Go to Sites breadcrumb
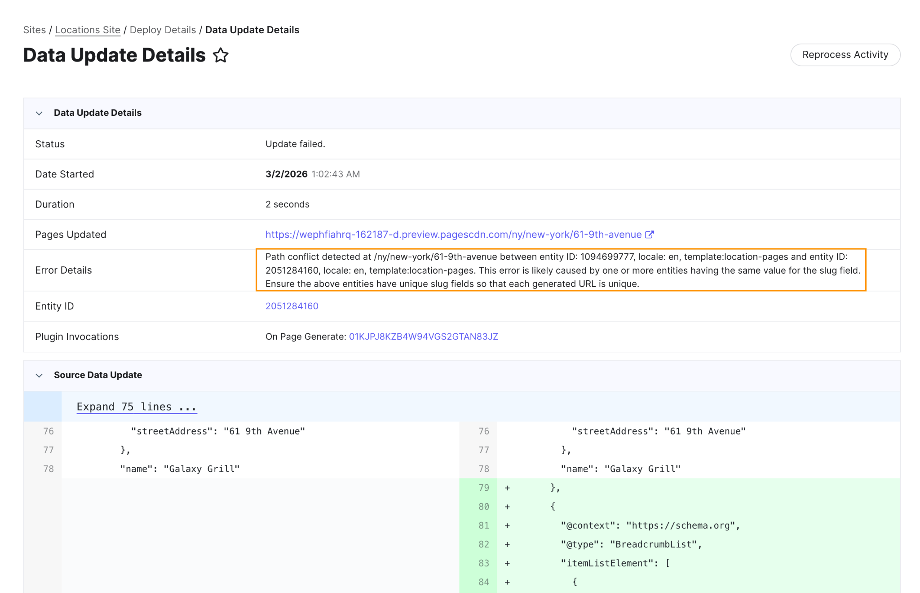920x593 pixels. coord(35,30)
